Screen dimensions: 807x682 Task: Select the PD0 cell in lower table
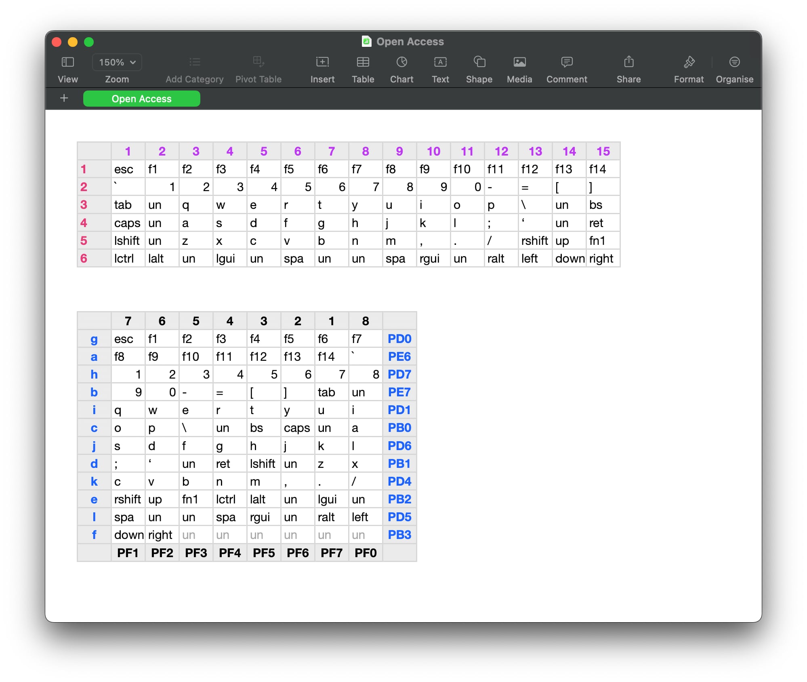click(x=399, y=339)
